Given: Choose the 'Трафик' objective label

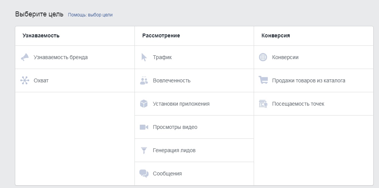Looking at the screenshot, I should pyautogui.click(x=162, y=57).
